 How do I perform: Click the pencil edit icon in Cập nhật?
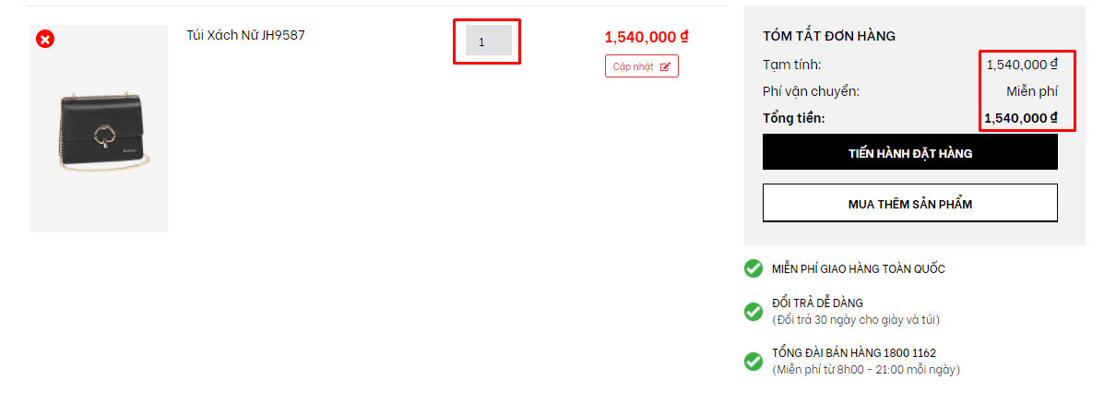pos(665,66)
